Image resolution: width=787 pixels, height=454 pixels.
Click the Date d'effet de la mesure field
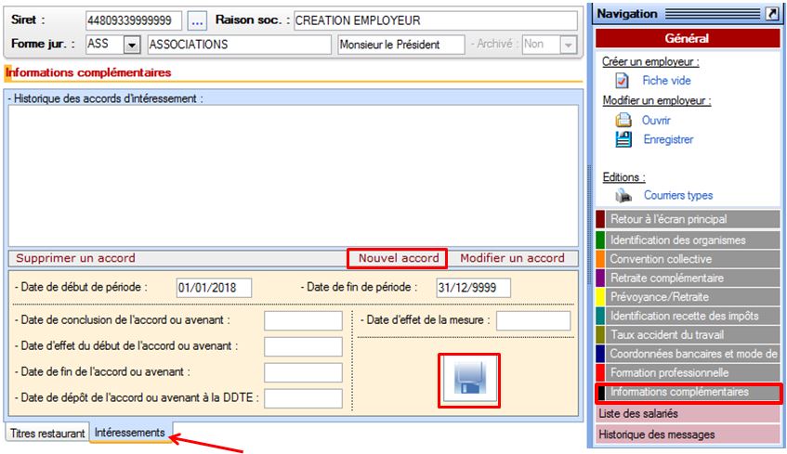click(x=533, y=320)
